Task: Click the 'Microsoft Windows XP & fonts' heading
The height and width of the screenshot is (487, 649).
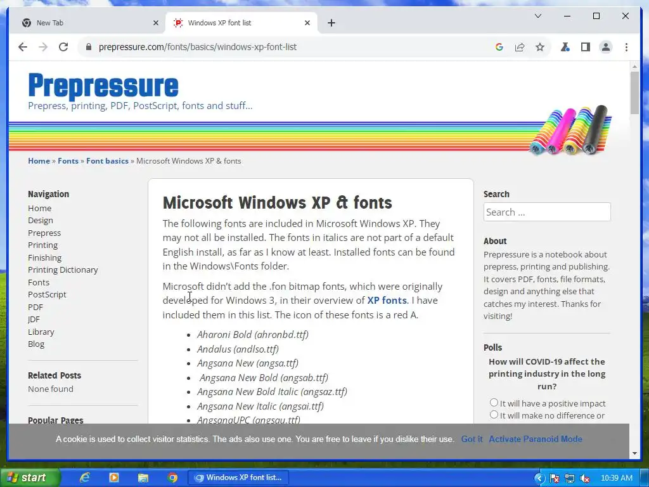Action: (278, 202)
